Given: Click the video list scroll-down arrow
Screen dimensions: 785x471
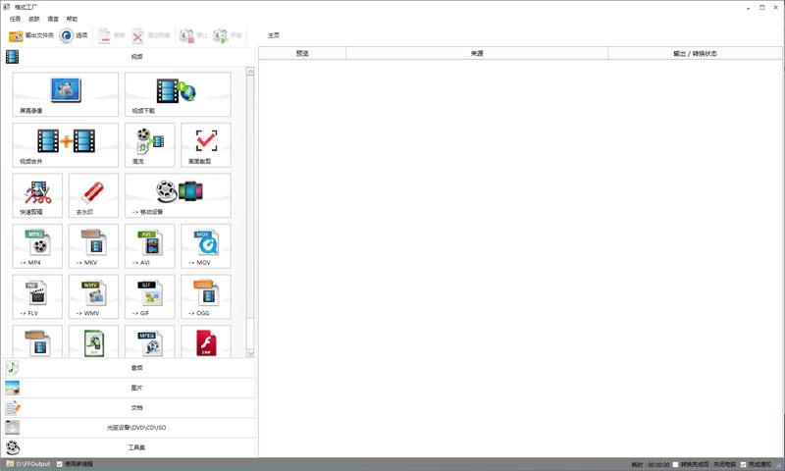Looking at the screenshot, I should coord(250,353).
